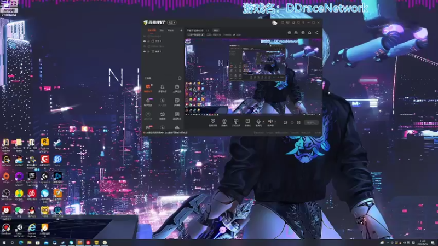
Task: Open the Rockstar Games Launcher desktop shortcut
Action: tap(45, 144)
